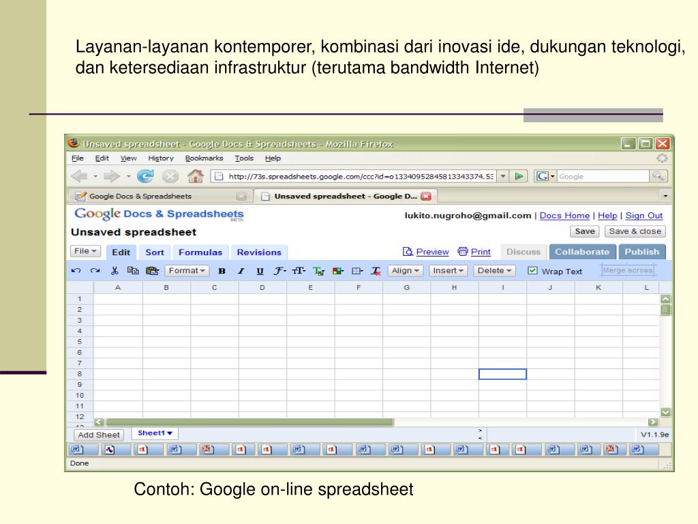Switch to Google Docs & Spreadsheets browser tab
Screen dimensions: 698x524
[x=161, y=196]
